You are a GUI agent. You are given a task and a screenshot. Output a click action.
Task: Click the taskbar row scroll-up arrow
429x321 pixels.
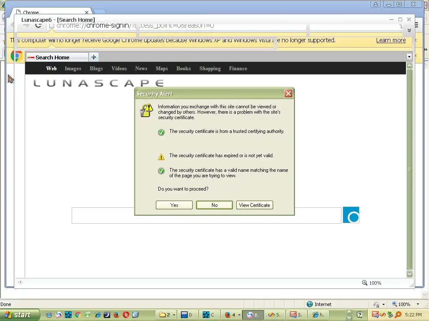pyautogui.click(x=349, y=312)
